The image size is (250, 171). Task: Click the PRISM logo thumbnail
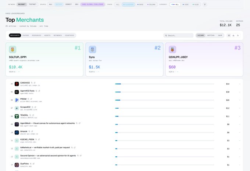coord(17,100)
